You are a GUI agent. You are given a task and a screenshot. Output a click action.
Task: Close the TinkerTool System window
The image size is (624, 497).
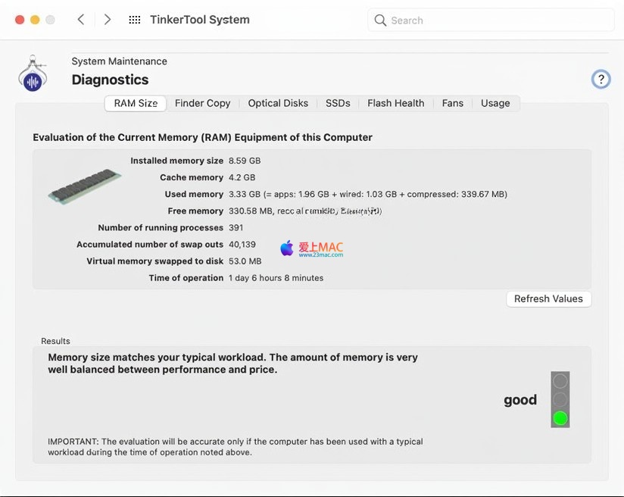coord(20,20)
